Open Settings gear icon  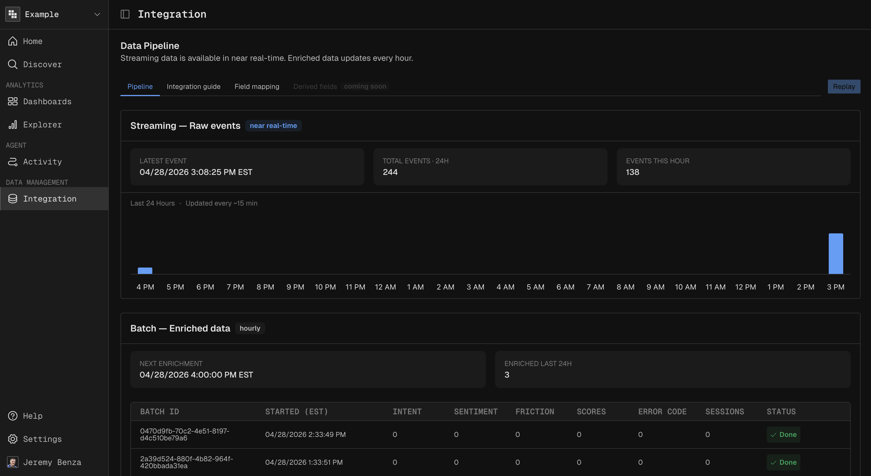tap(12, 439)
